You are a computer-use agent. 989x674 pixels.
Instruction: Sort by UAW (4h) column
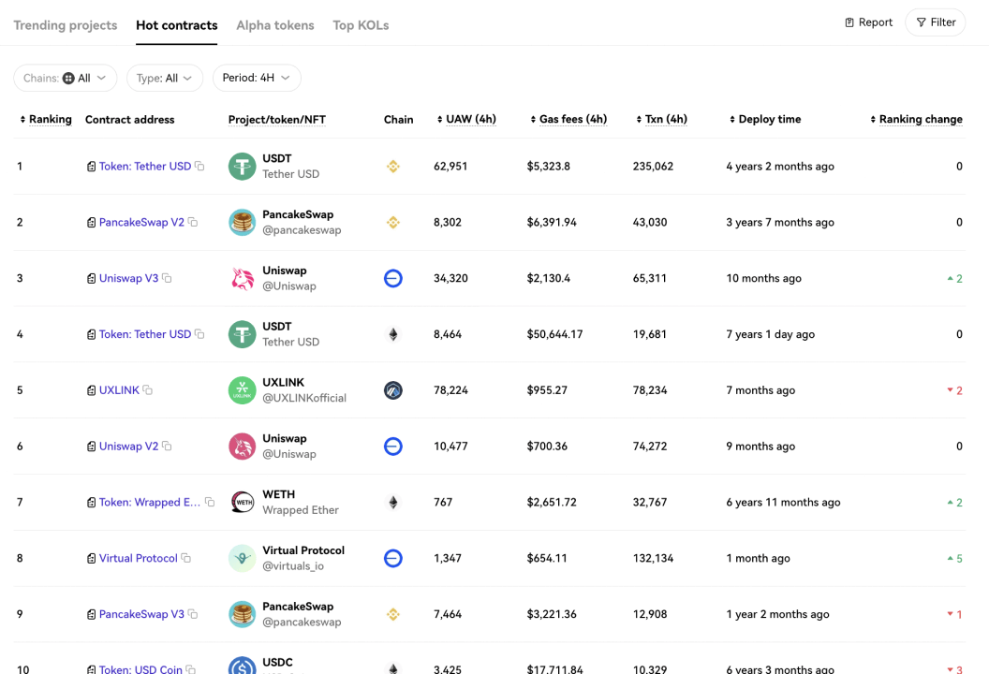466,119
